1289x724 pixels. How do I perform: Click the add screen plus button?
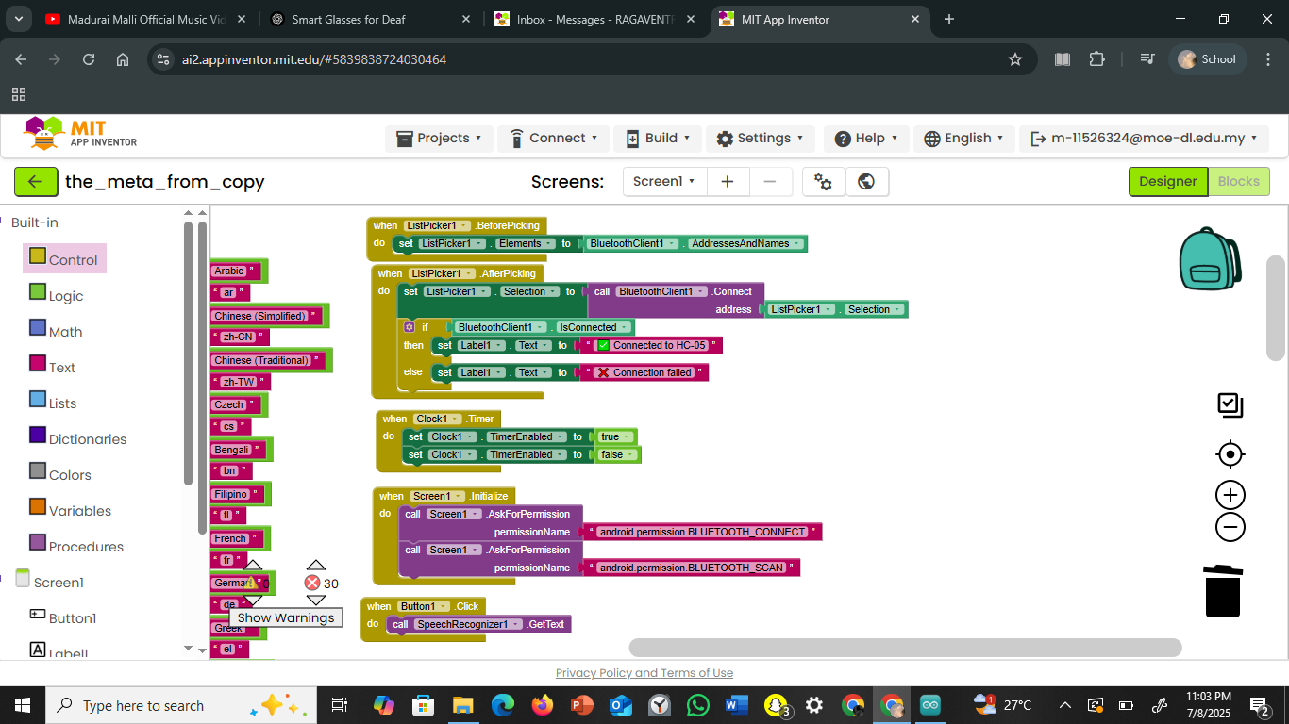coord(728,182)
